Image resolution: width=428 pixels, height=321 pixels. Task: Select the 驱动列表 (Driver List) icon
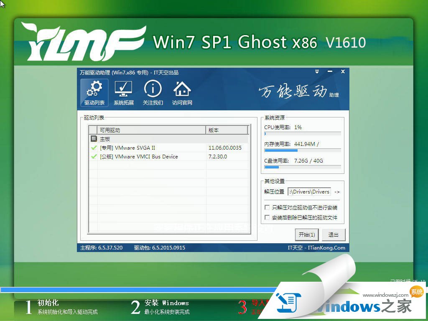click(94, 92)
